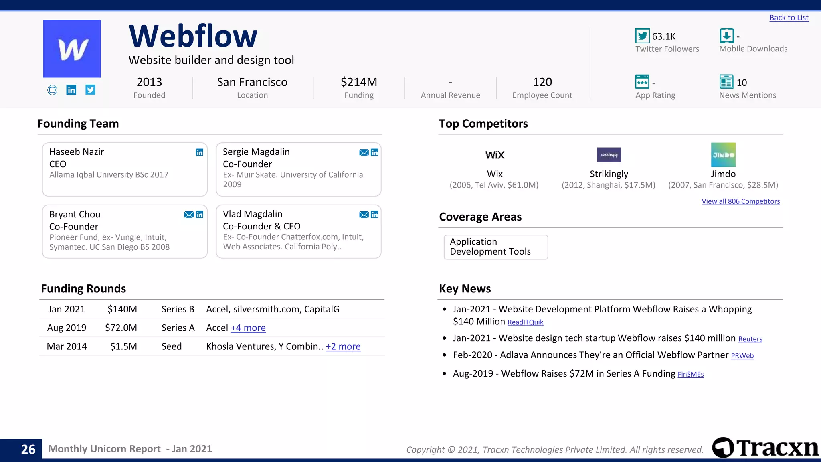Select Bryant Chou name text

75,214
